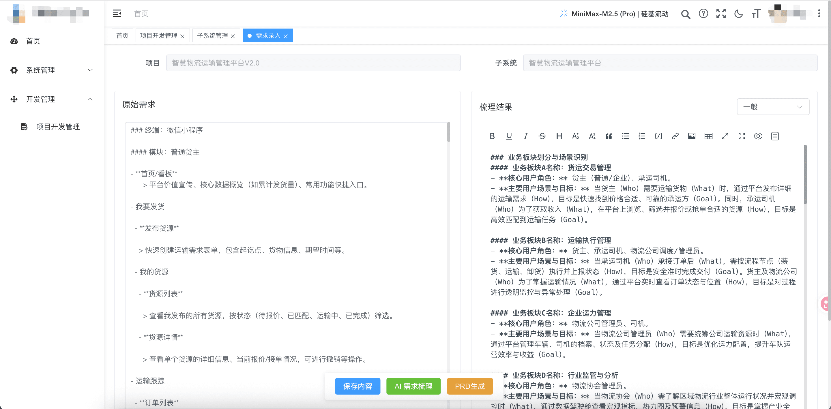Select the MiniMax-M2.5 (Pro) model indicator
831x409 pixels.
(614, 14)
